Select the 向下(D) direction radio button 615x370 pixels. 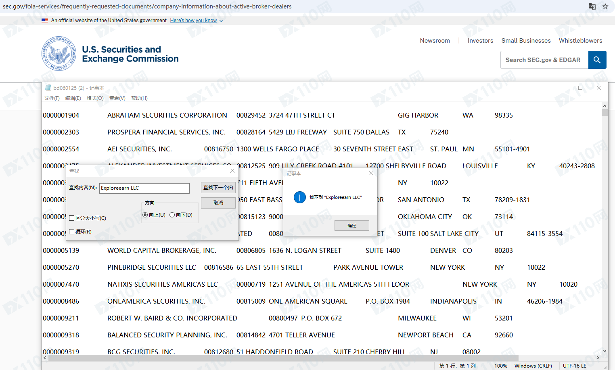click(172, 215)
